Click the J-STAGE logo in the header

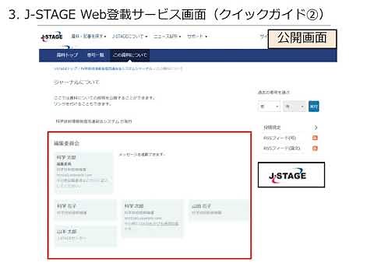pyautogui.click(x=52, y=37)
